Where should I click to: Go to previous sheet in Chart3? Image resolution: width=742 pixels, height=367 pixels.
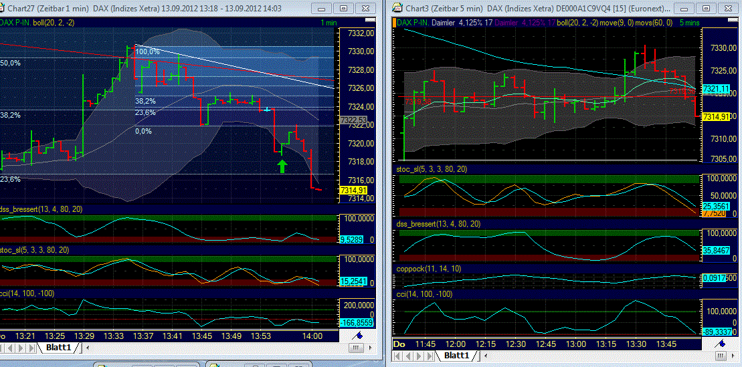408,355
